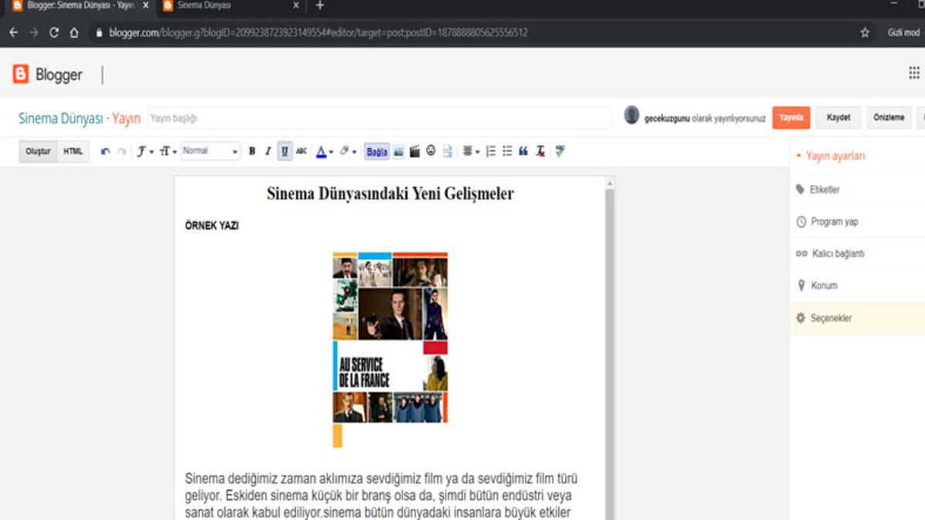The image size is (925, 520).
Task: Remove formatting with the Tx icon
Action: tap(542, 151)
